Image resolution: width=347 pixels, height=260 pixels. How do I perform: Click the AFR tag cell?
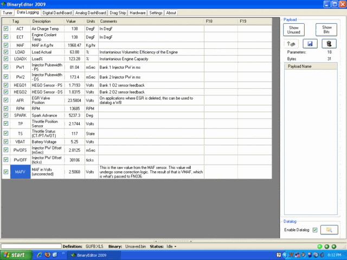click(x=20, y=100)
